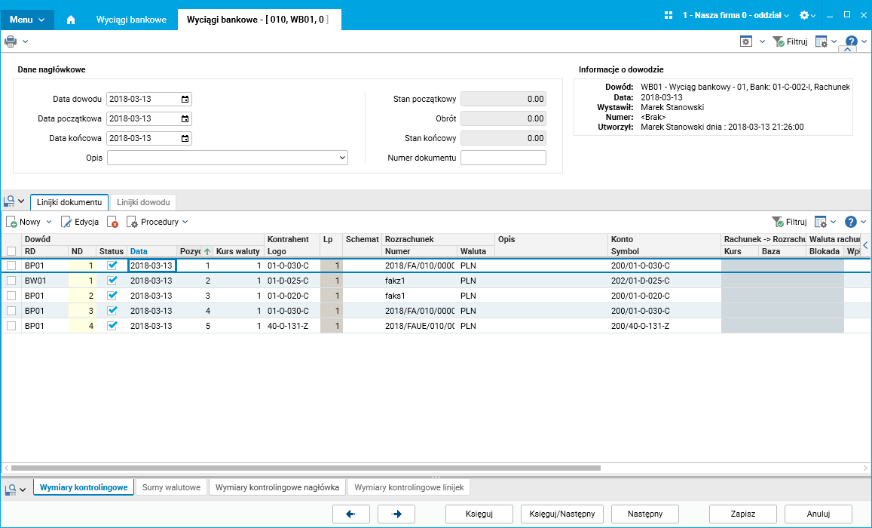Go to home screen icon
The height and width of the screenshot is (528, 872).
point(71,20)
